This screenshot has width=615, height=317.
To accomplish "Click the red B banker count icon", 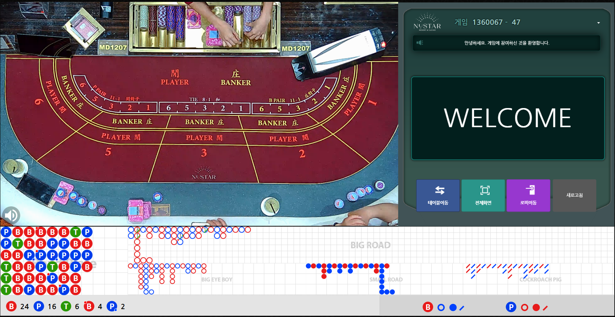I will click(11, 306).
